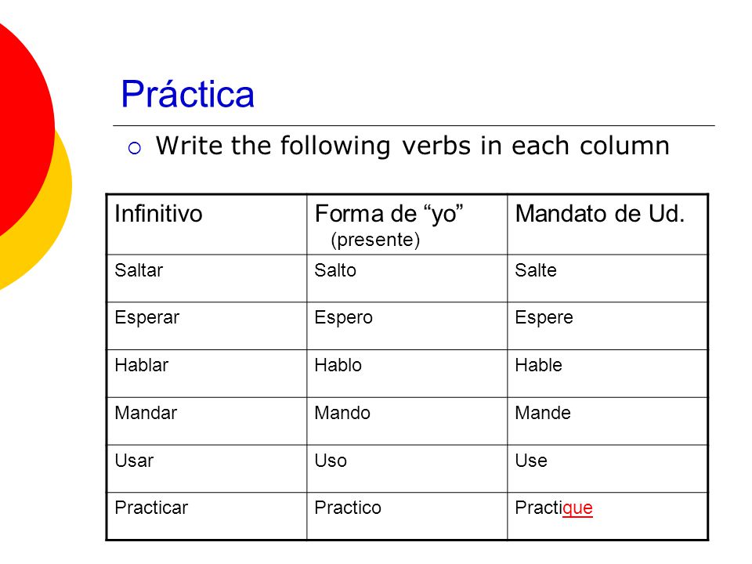This screenshot has width=752, height=564.
Task: Select the Mandato de Ud. header
Action: [x=607, y=225]
